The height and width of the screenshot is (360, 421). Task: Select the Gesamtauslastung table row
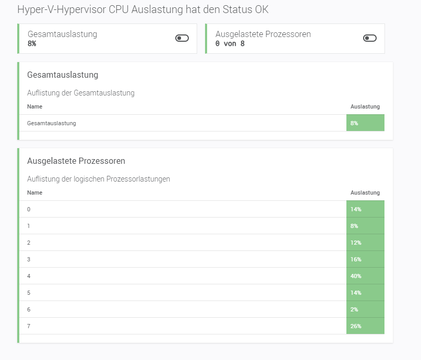pyautogui.click(x=157, y=123)
